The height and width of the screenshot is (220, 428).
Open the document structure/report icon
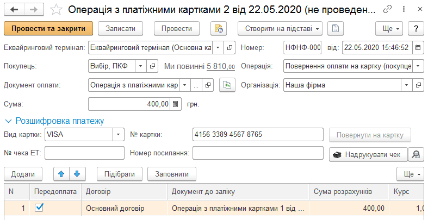coord(336,29)
